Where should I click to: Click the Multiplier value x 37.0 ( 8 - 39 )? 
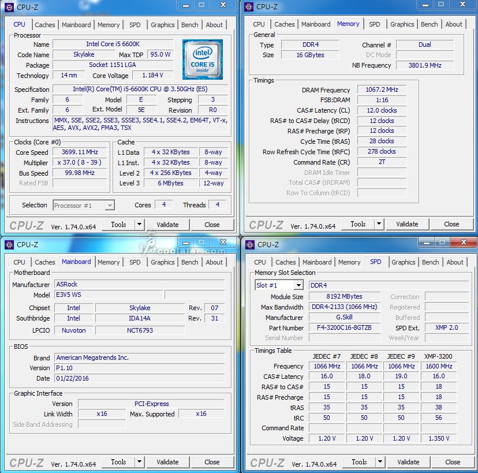(x=80, y=162)
